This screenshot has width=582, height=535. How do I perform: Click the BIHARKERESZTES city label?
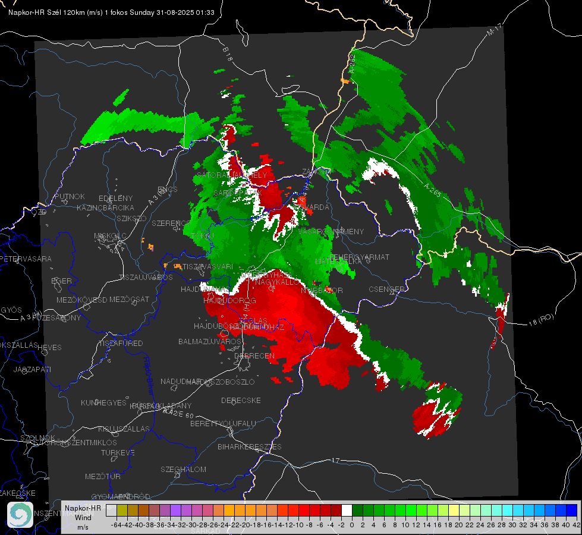(250, 446)
